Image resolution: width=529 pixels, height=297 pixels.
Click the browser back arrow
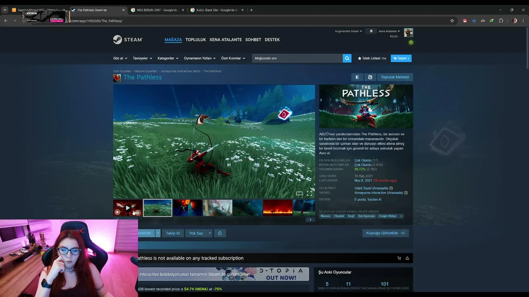pos(6,21)
